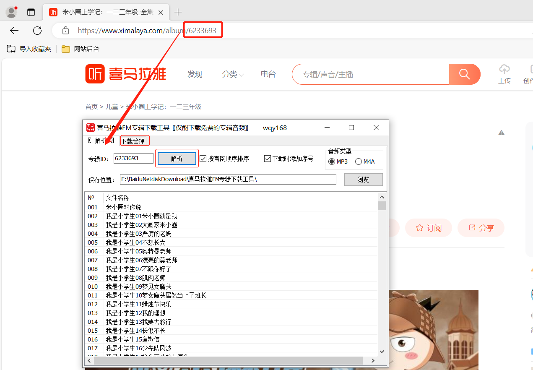Select row 我是小学生10梦女魔头居然当上了班长
The height and width of the screenshot is (370, 533).
231,295
